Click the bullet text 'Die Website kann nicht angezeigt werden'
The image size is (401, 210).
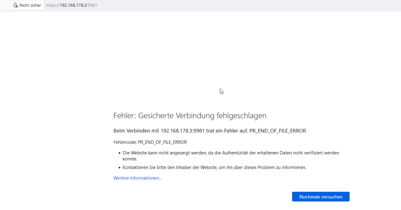[231, 156]
